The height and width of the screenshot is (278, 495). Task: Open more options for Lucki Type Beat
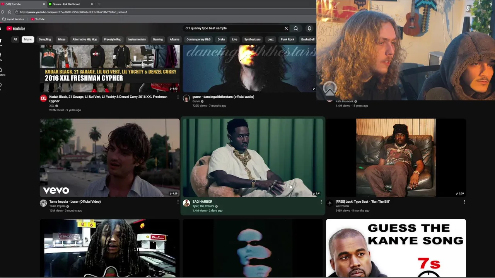coord(464,202)
